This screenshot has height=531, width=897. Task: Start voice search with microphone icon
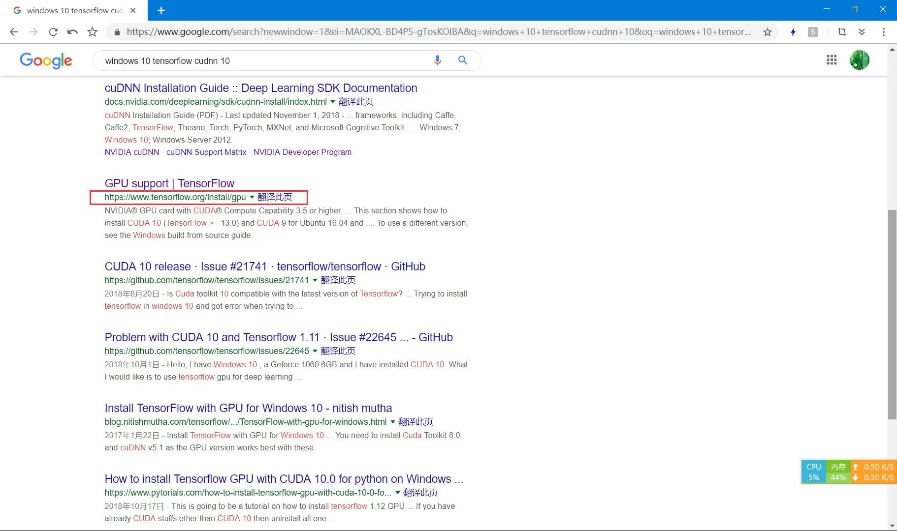(x=437, y=60)
